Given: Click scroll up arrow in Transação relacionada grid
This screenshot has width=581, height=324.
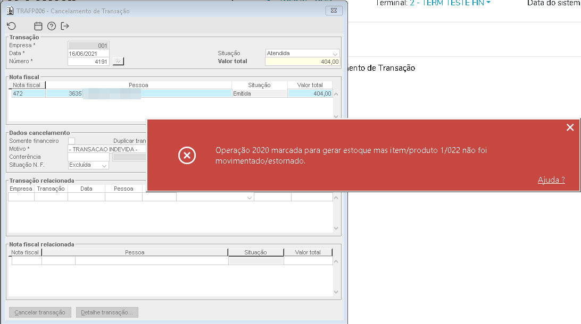Looking at the screenshot, I should [x=336, y=198].
